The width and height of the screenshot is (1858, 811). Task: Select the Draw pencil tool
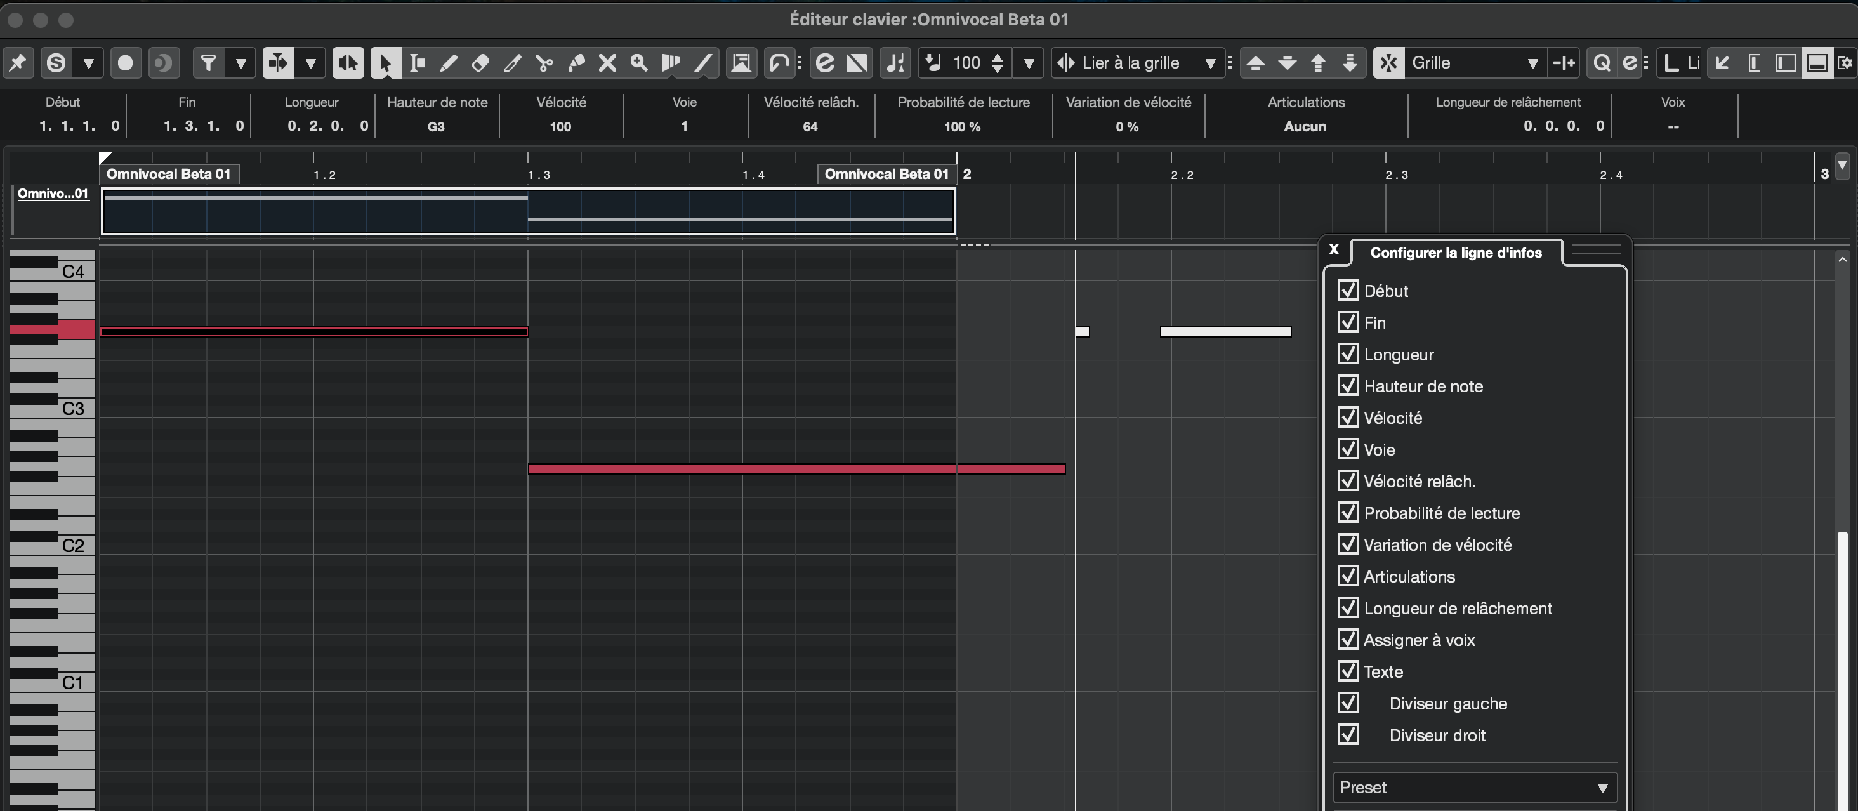pyautogui.click(x=448, y=63)
